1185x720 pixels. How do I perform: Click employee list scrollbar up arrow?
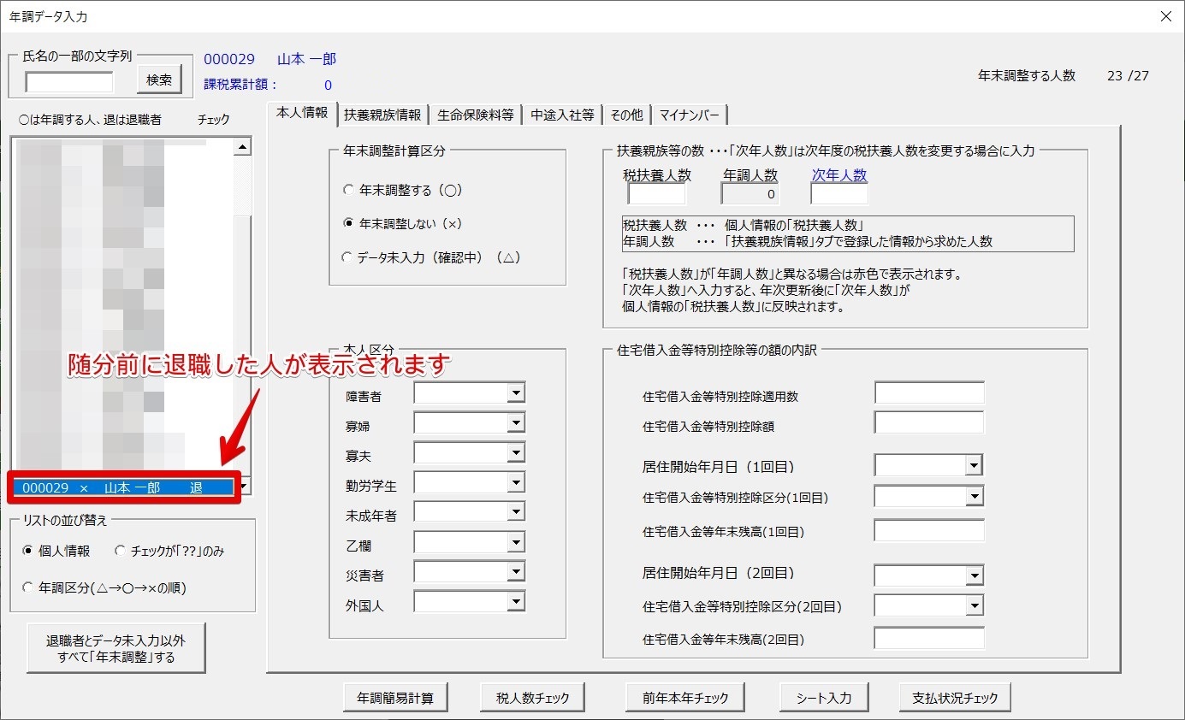pyautogui.click(x=243, y=148)
